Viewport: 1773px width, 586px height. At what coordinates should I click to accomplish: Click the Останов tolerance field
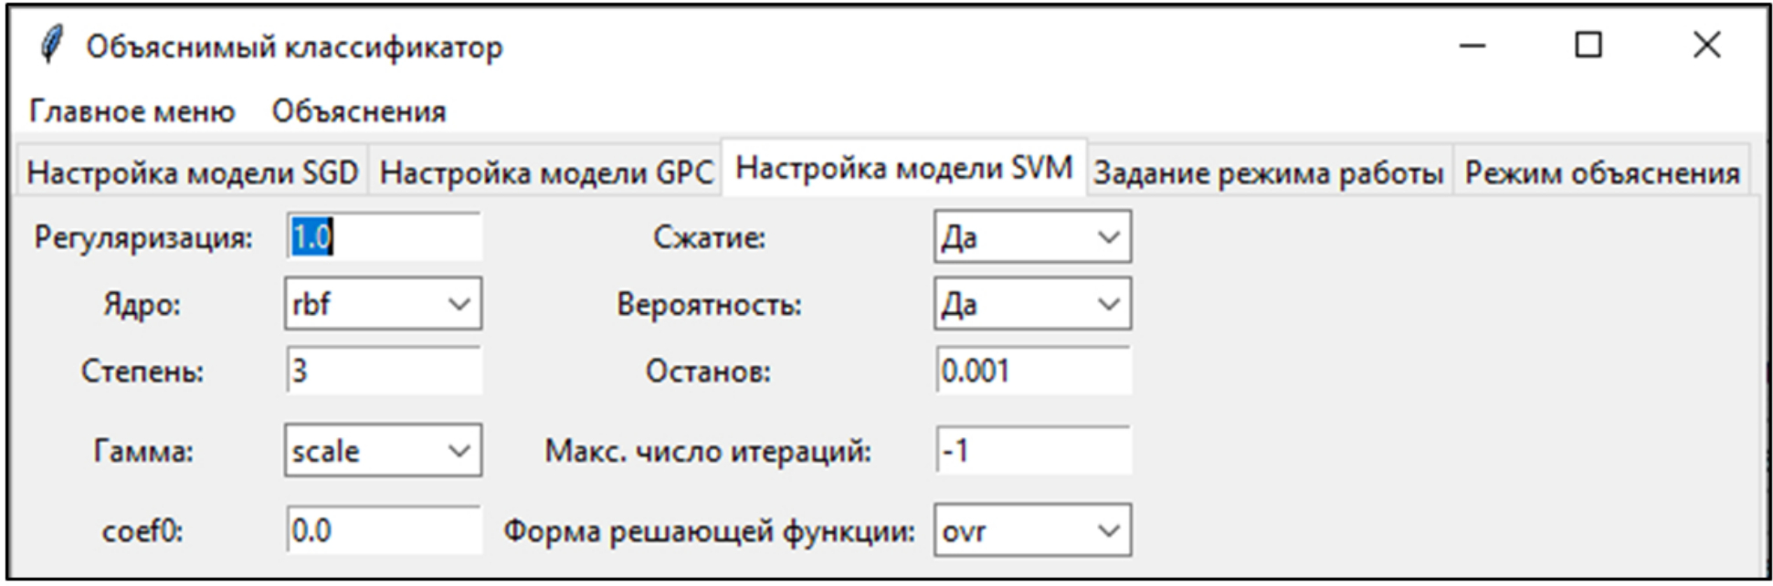click(x=1033, y=371)
